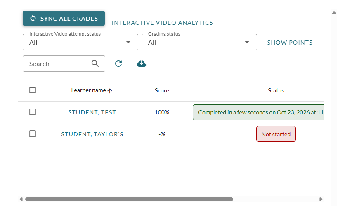Click the Not started status badge
Screen dimensions: 345x206
coord(276,134)
